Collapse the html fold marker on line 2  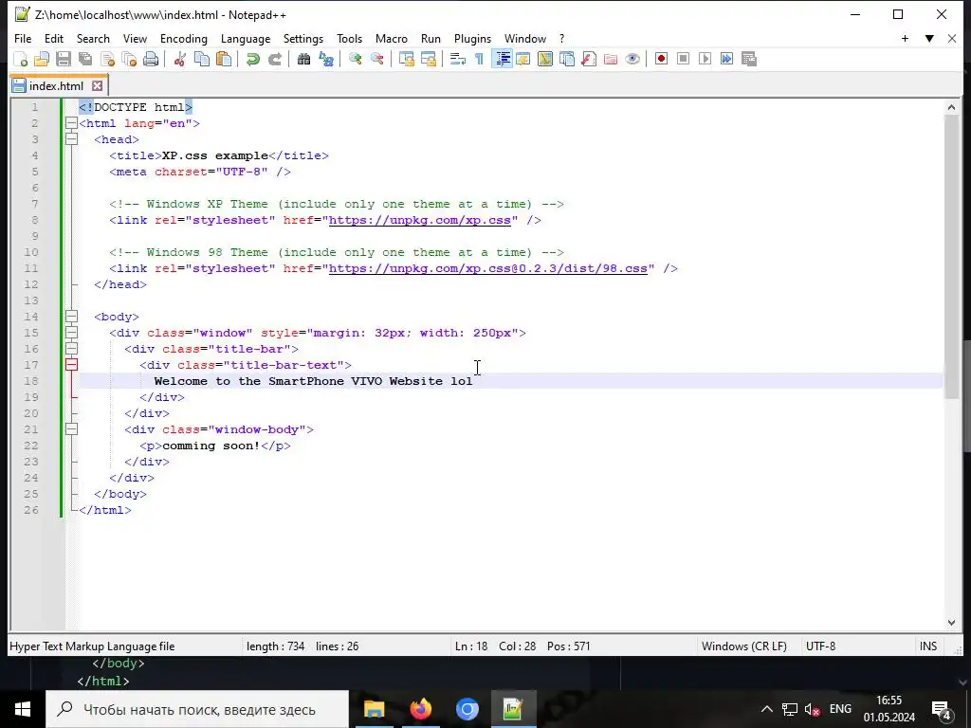(71, 123)
